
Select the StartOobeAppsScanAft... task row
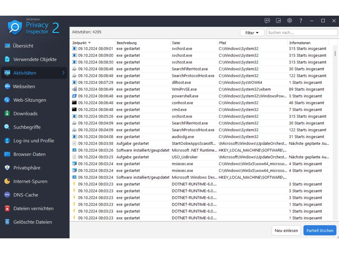pyautogui.click(x=200, y=144)
